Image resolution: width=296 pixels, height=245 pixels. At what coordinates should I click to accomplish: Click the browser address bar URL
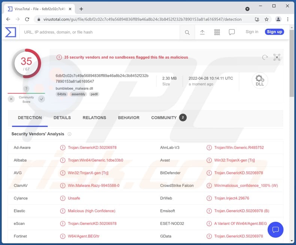click(x=142, y=19)
